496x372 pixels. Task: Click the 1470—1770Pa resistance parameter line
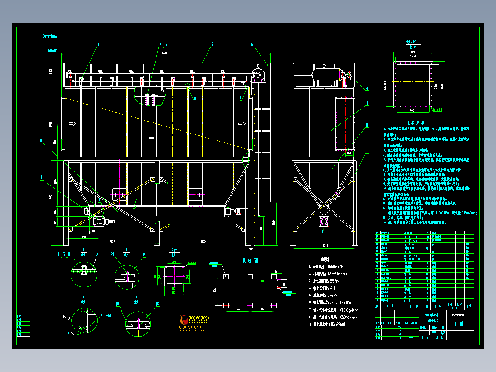coord(330,302)
